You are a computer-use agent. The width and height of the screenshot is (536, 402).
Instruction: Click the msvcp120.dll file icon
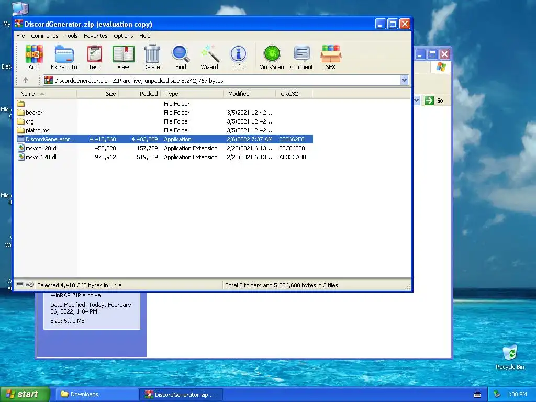pos(21,148)
